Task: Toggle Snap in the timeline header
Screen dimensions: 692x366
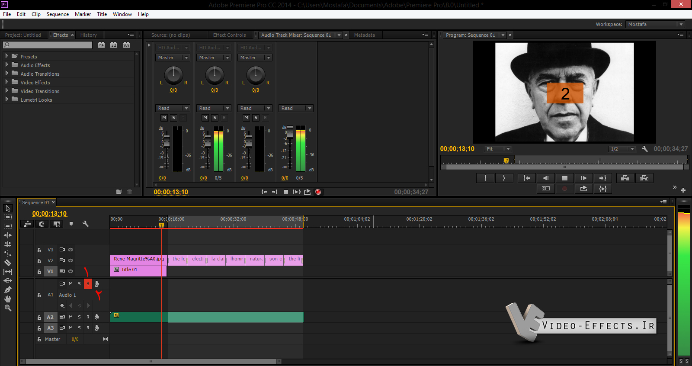Action: (x=42, y=224)
